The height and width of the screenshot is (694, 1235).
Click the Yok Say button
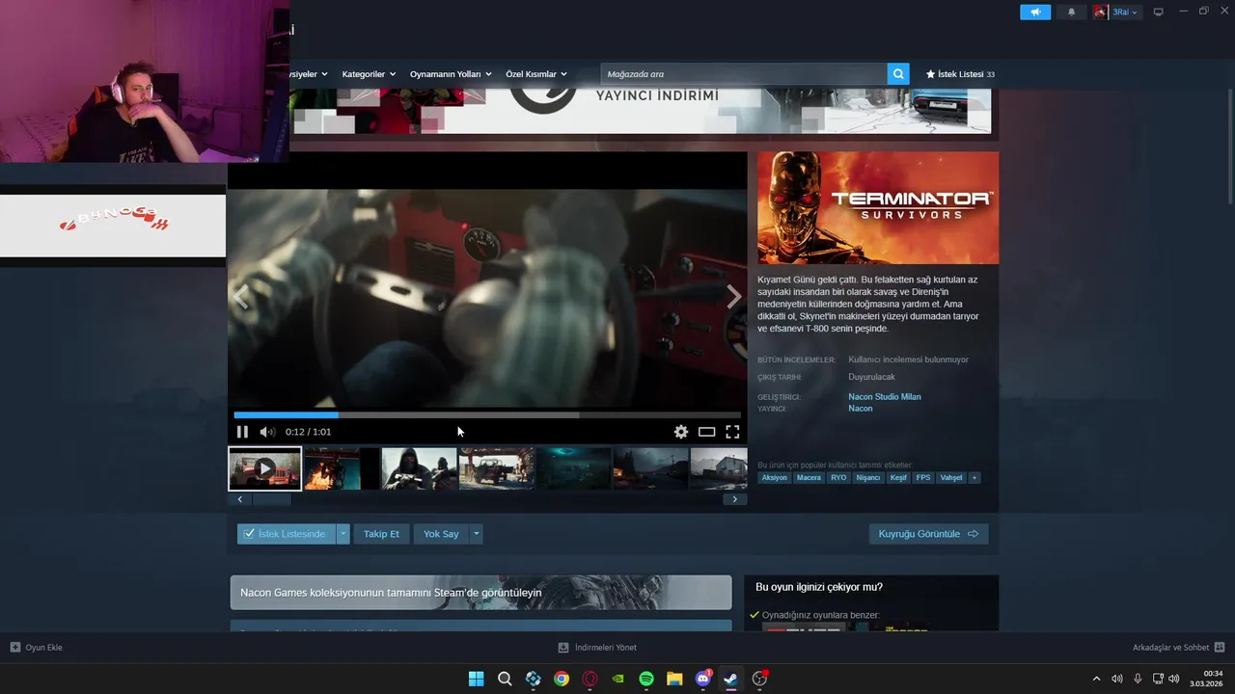pyautogui.click(x=441, y=534)
